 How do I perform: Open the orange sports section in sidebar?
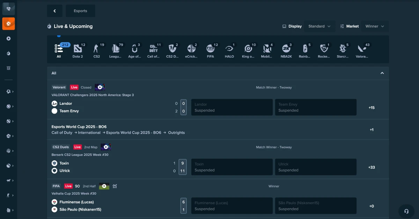tap(9, 24)
